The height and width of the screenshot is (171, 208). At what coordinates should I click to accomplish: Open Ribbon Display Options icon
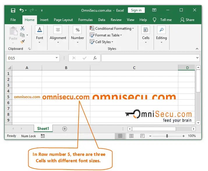pos(154,10)
